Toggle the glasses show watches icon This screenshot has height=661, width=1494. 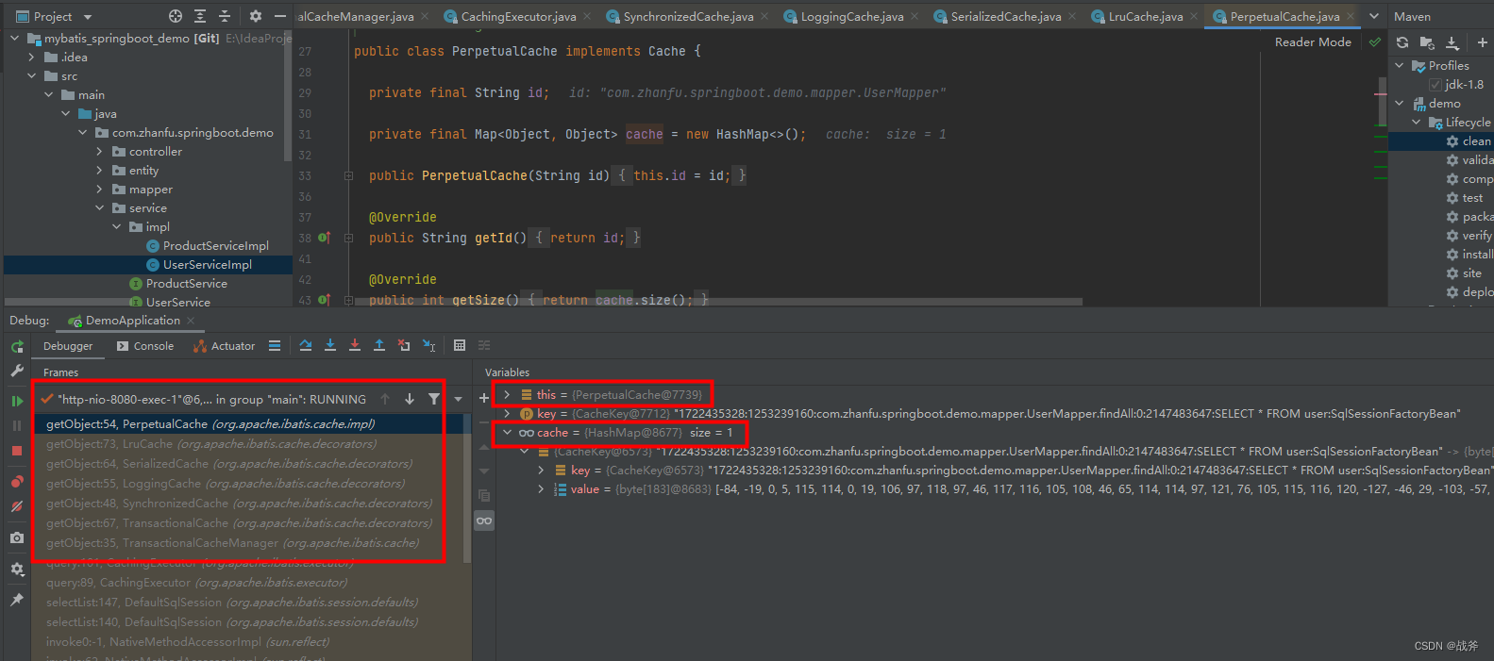point(484,521)
